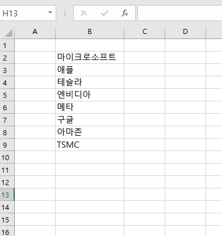The height and width of the screenshot is (236, 222).
Task: Select column D header
Action: tap(185, 32)
